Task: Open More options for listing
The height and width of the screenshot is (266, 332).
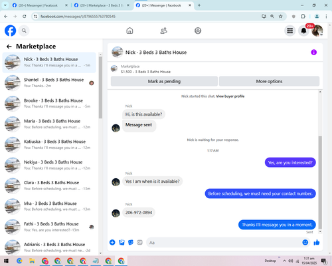Action: pos(269,81)
